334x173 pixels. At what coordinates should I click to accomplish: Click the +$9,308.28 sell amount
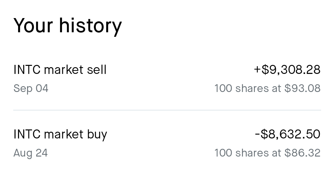[x=287, y=70]
